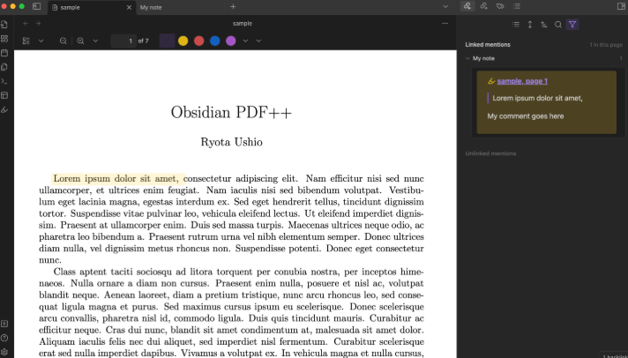Click the page number input field
This screenshot has height=358, width=628.
point(123,41)
